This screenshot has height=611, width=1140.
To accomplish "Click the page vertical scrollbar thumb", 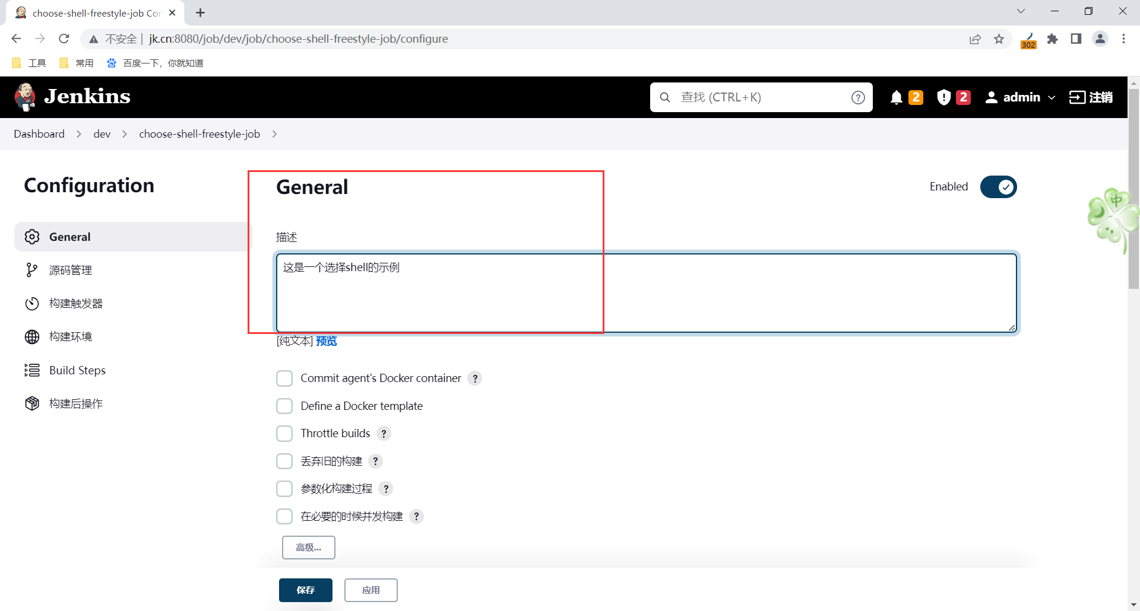I will [x=1134, y=189].
